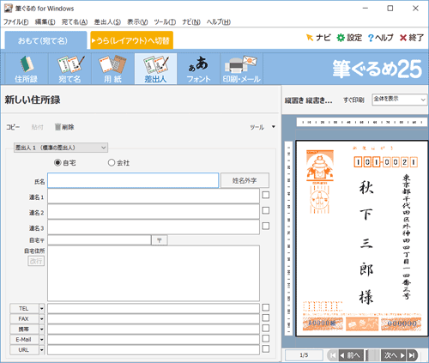The height and width of the screenshot is (363, 429).
Task: Click in the 氏名 name input field
Action: pyautogui.click(x=133, y=180)
